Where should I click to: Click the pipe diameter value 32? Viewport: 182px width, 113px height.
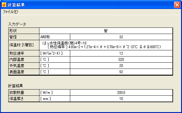coord(121,37)
